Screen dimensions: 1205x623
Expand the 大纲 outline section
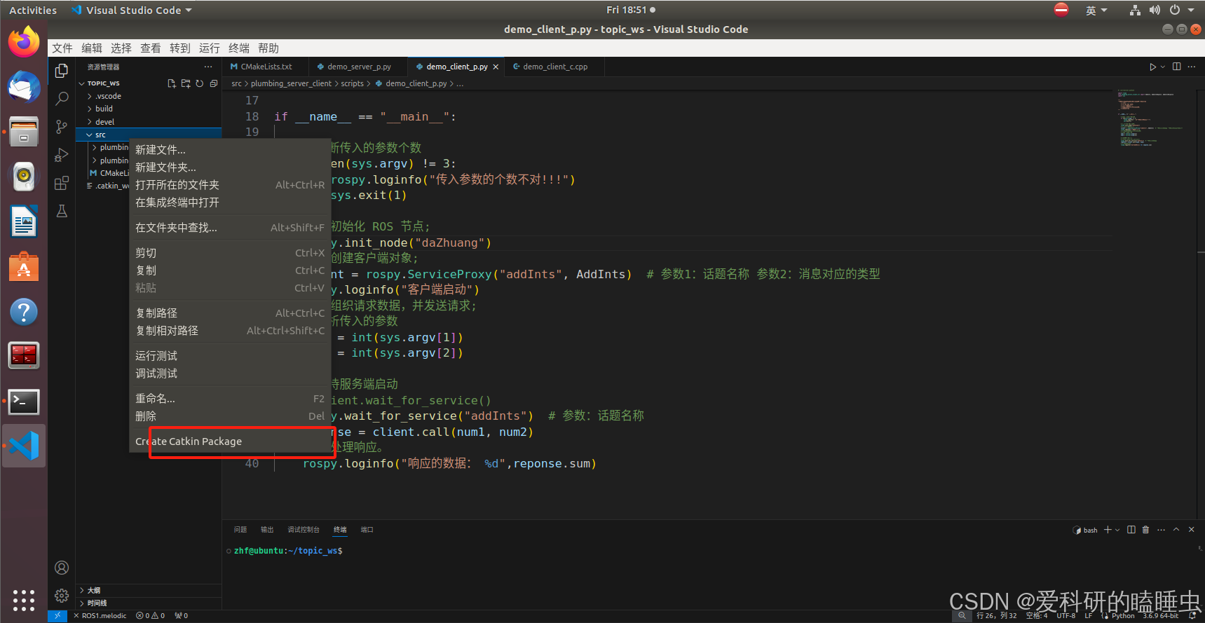tap(149, 590)
